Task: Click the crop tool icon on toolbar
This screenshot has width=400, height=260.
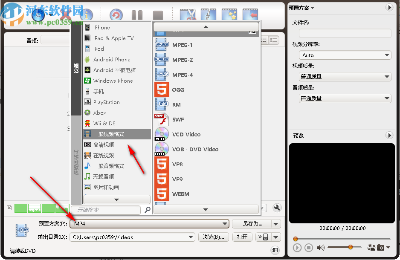Action: tap(209, 14)
